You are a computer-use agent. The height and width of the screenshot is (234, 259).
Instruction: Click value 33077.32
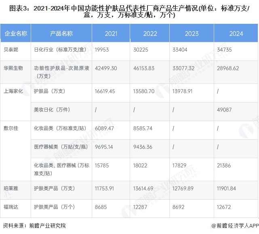pyautogui.click(x=183, y=68)
